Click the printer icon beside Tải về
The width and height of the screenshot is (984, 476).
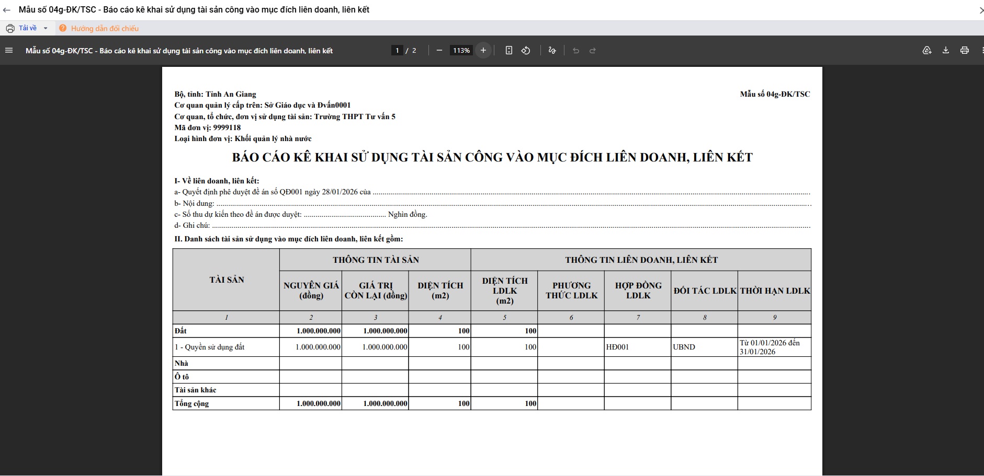tap(10, 28)
